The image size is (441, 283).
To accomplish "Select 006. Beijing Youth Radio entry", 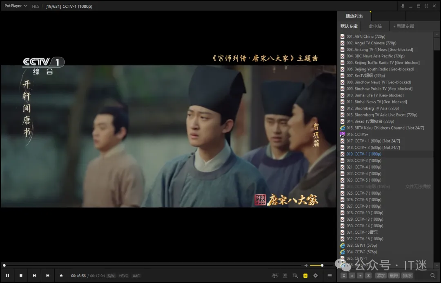I will [x=386, y=69].
